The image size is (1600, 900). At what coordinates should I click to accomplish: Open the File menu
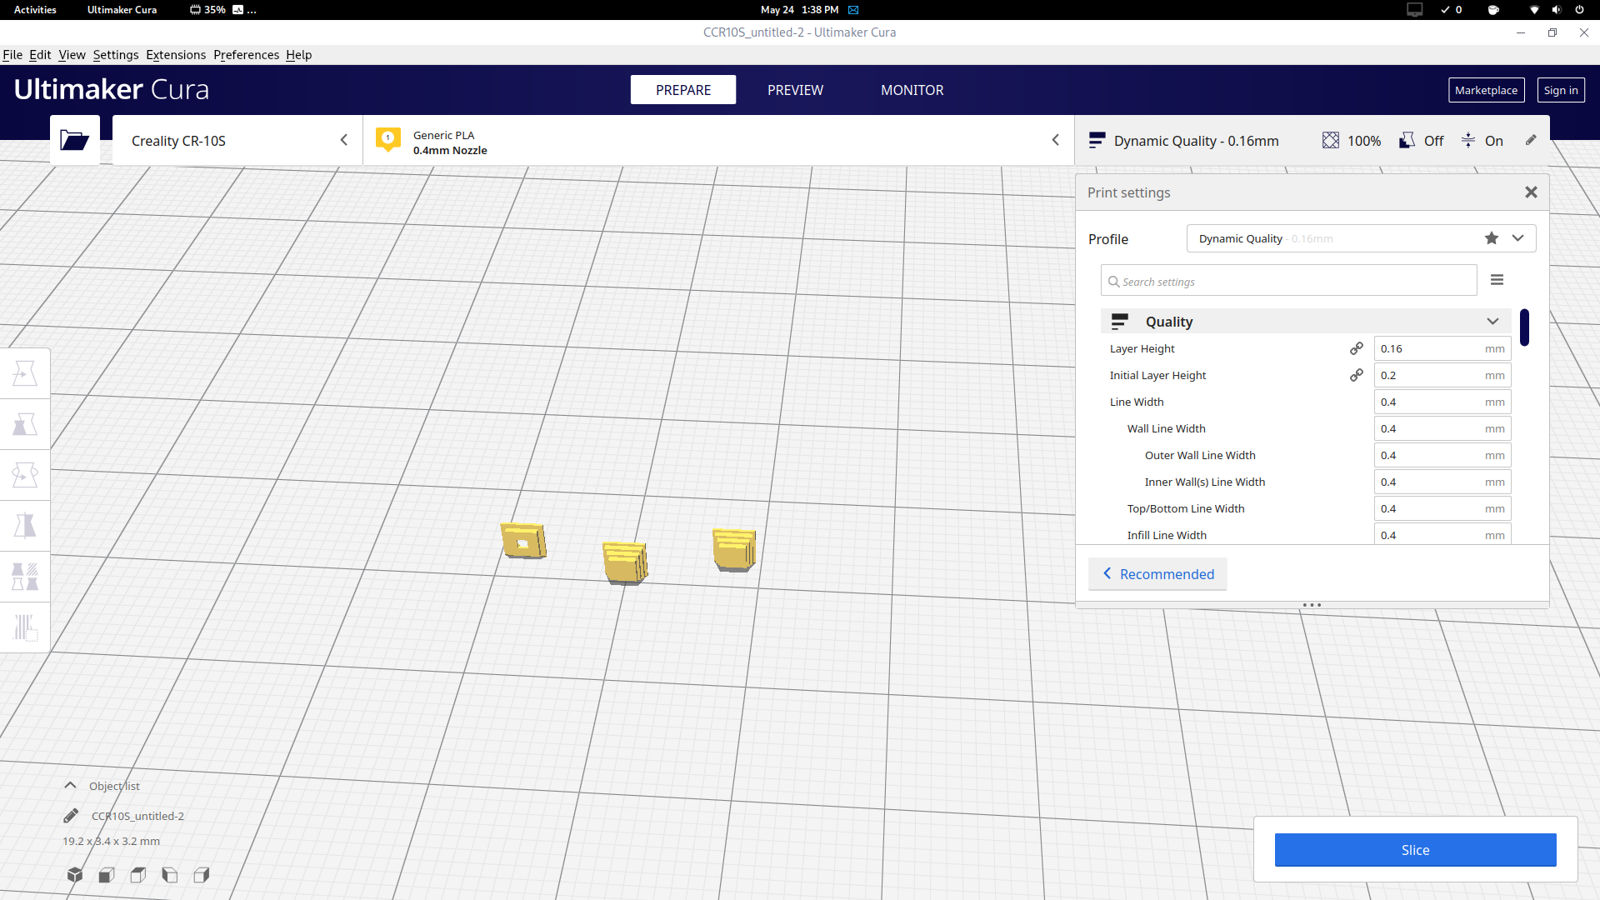(x=12, y=55)
